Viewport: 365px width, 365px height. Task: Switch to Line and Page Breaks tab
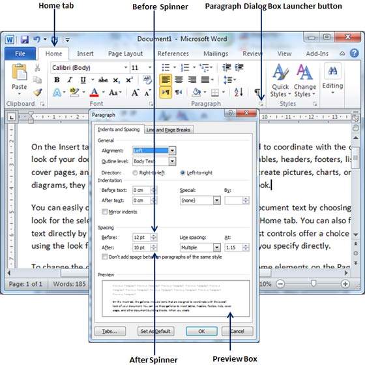click(x=168, y=130)
